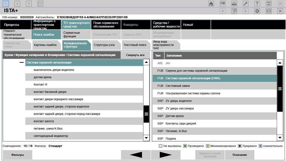Select the 'Не вызваны' status indicator
The width and height of the screenshot is (286, 161).
click(161, 146)
